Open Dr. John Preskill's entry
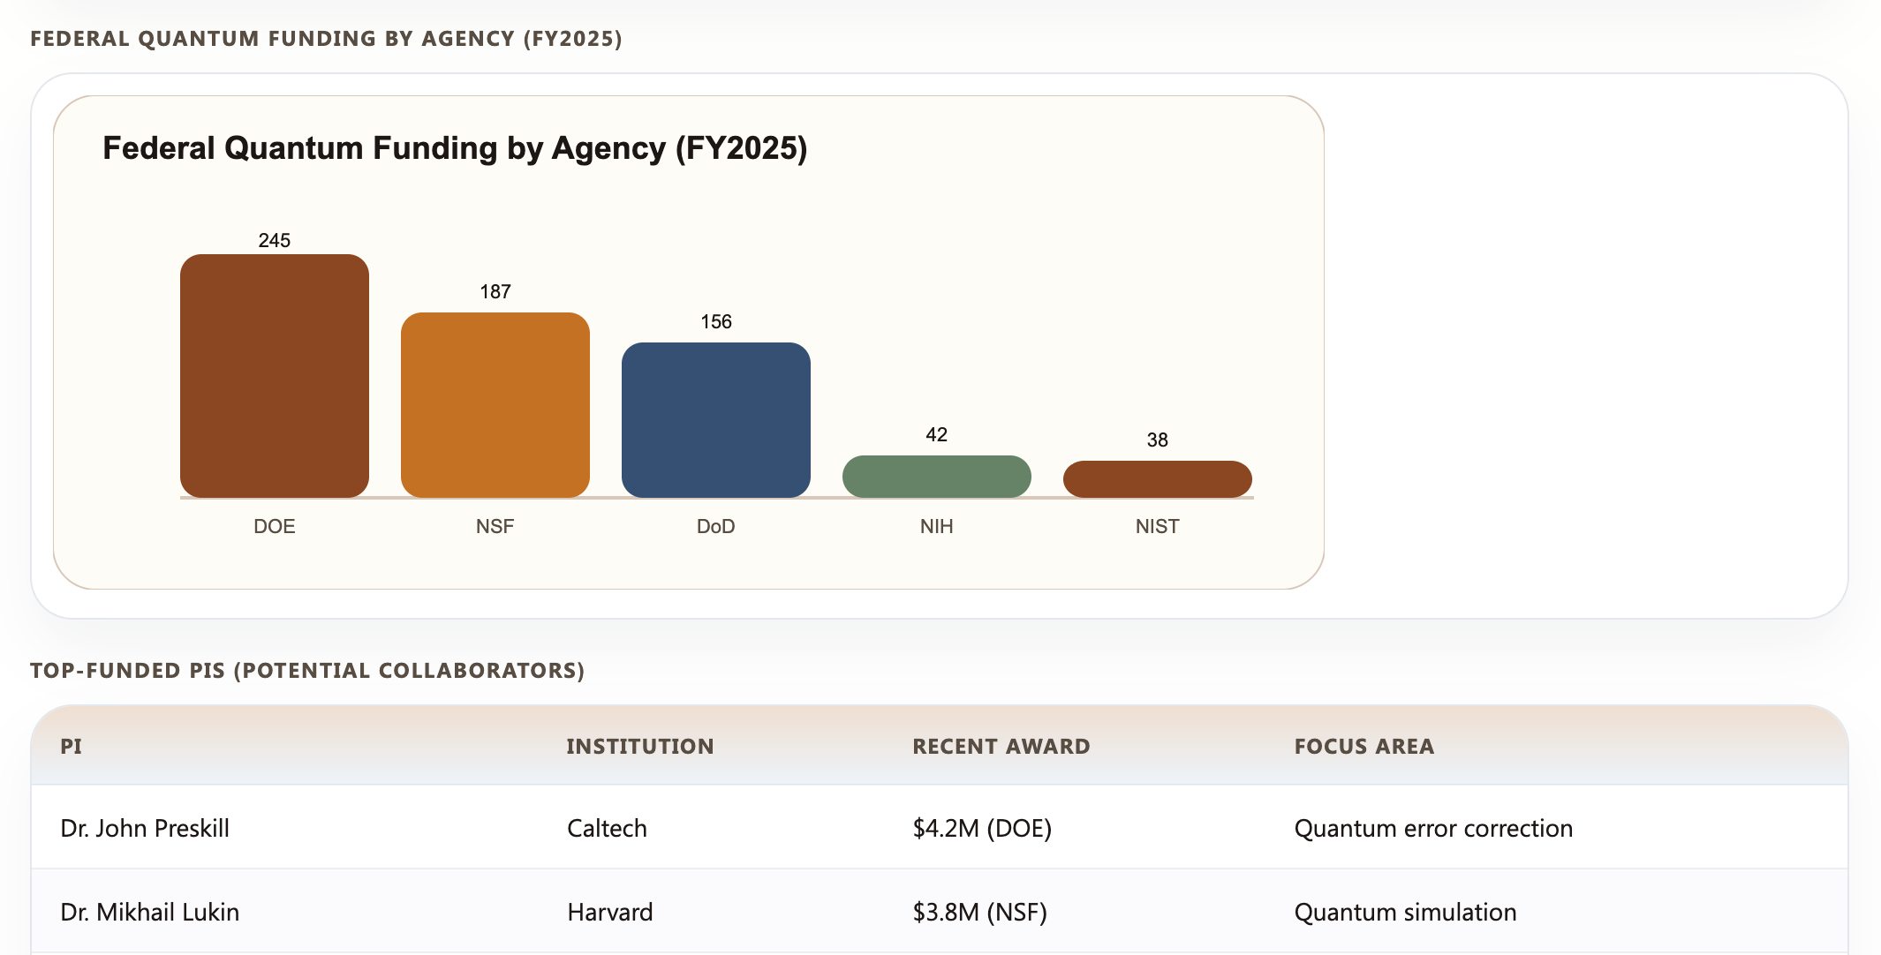Image resolution: width=1881 pixels, height=955 pixels. pos(145,828)
